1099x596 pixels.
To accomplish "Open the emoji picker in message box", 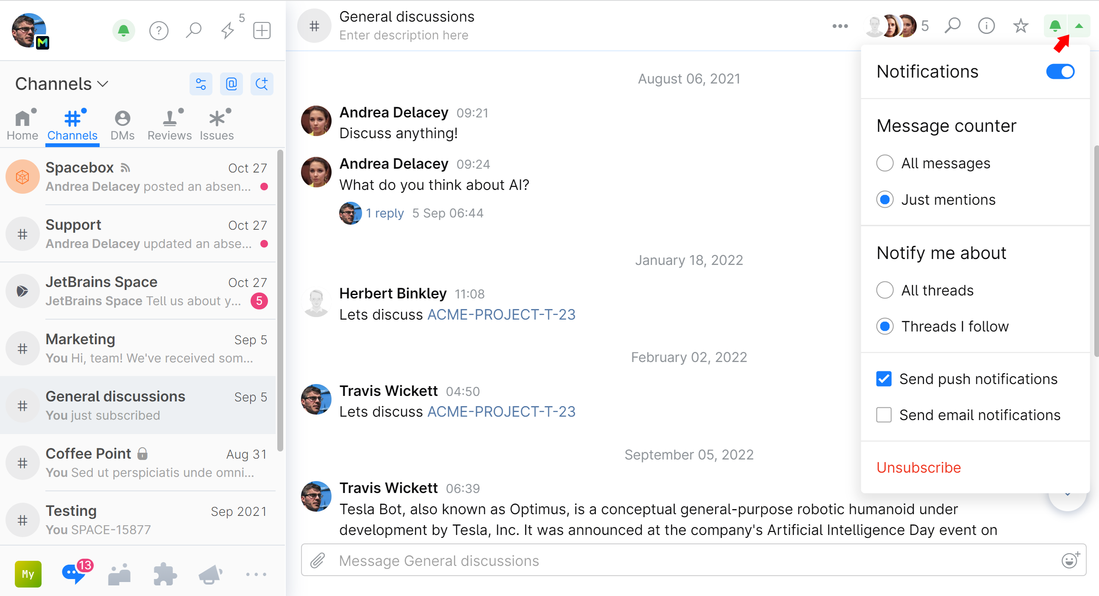I will (x=1069, y=560).
